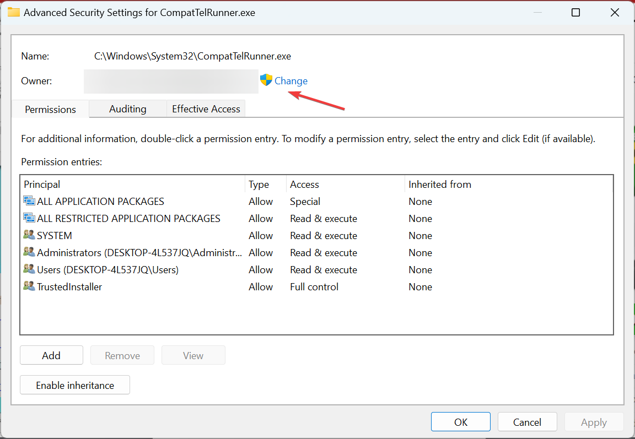Click the Administrators group icon
Image resolution: width=635 pixels, height=439 pixels.
coord(29,252)
